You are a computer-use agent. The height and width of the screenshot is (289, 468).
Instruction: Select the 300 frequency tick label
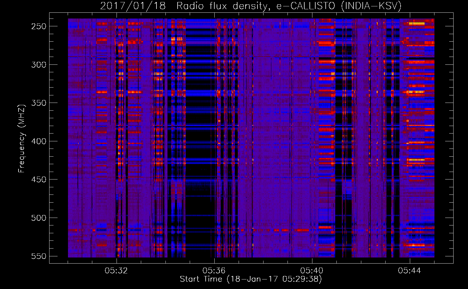[39, 65]
